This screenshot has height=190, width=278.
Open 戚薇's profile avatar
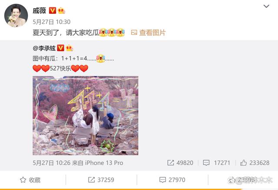tap(16, 15)
